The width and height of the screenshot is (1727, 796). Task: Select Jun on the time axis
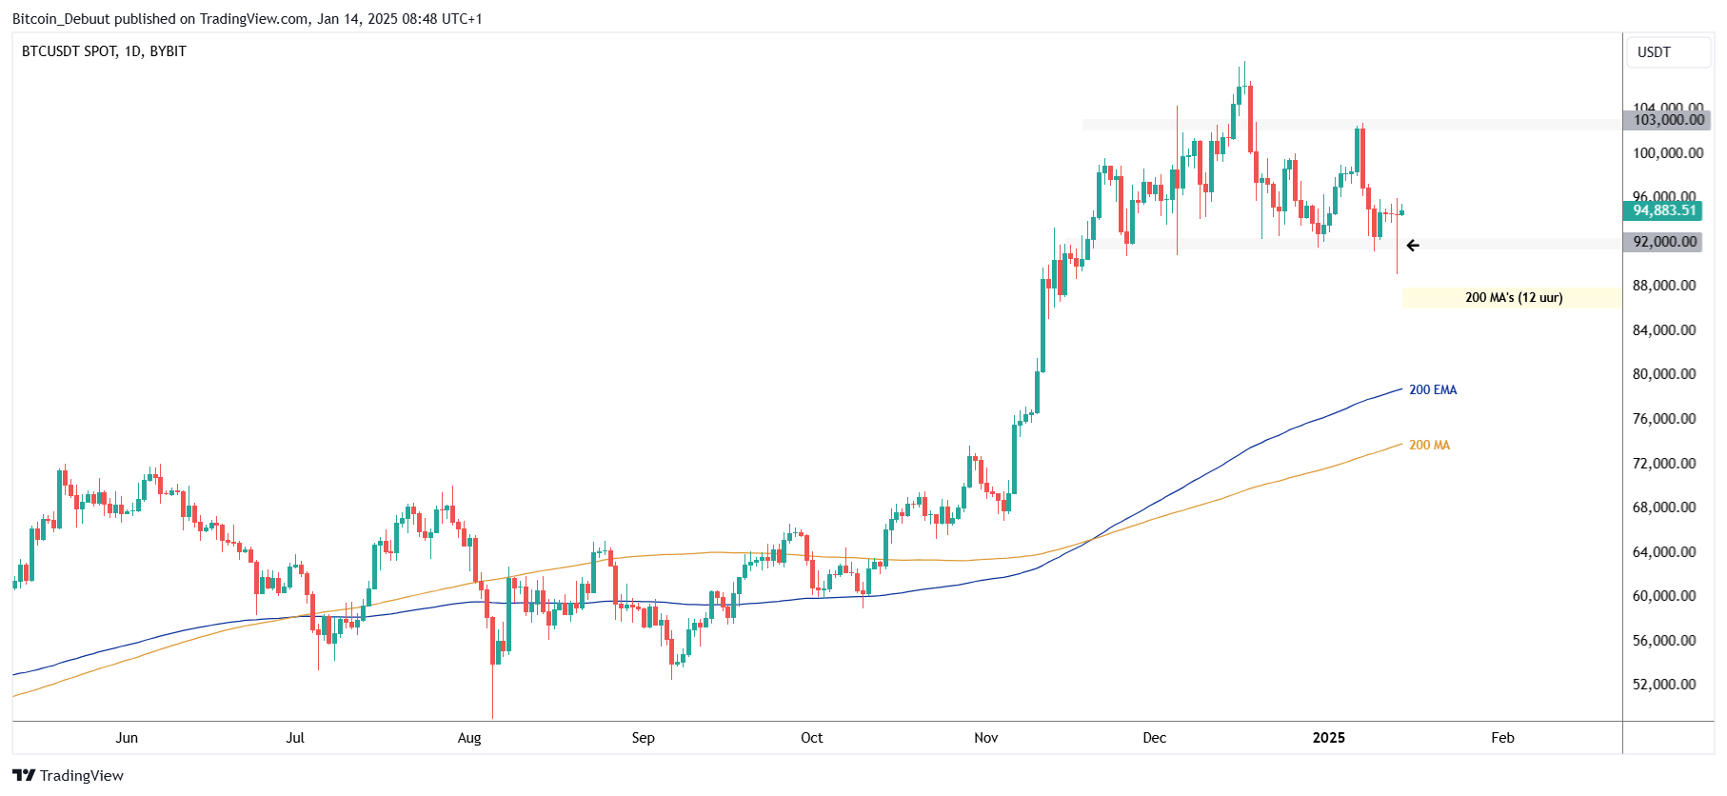click(x=127, y=738)
